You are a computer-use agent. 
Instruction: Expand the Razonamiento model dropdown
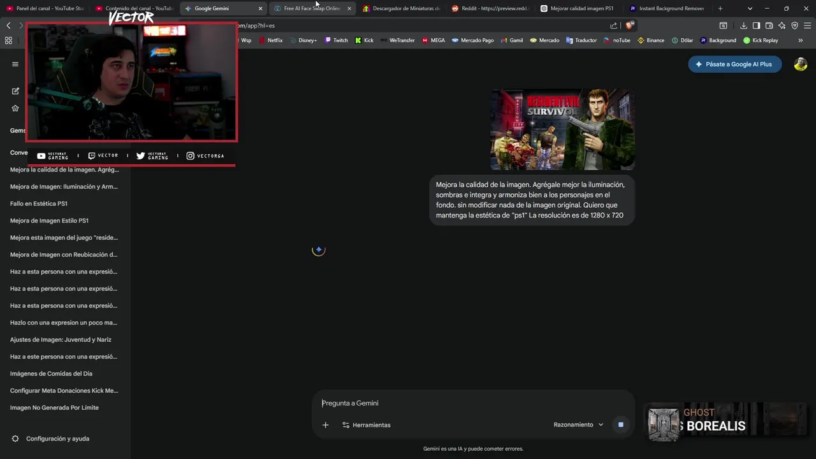point(578,425)
